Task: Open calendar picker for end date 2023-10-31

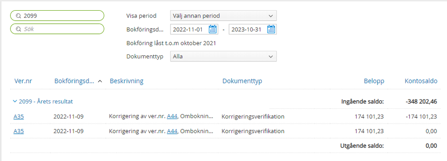Action: tap(271, 29)
